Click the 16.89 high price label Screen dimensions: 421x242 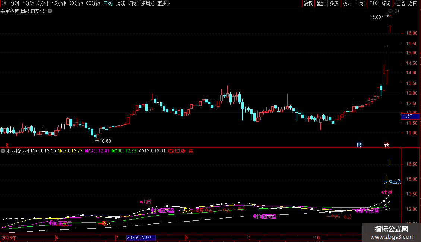(x=375, y=17)
